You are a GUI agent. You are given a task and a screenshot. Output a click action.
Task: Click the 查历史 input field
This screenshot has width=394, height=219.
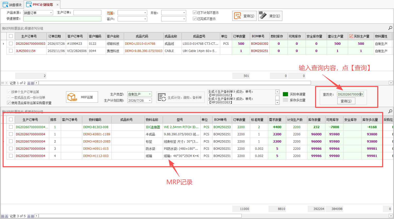(350, 94)
